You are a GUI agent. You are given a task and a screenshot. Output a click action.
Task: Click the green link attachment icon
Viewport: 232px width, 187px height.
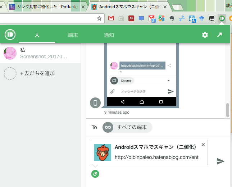coord(95,174)
